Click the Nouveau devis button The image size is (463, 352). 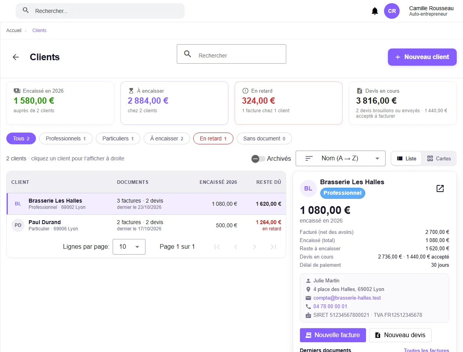(400, 335)
